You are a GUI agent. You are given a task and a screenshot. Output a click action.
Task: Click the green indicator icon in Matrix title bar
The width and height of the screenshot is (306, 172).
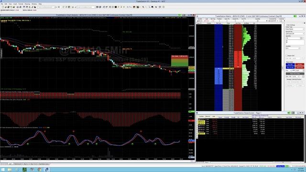click(x=295, y=16)
